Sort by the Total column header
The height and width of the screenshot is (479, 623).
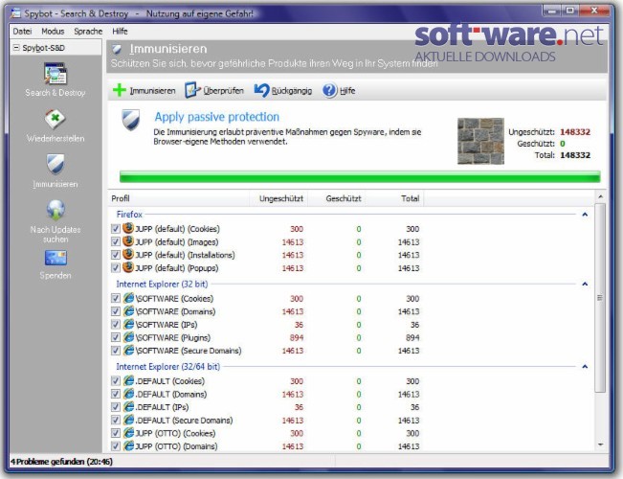(395, 198)
